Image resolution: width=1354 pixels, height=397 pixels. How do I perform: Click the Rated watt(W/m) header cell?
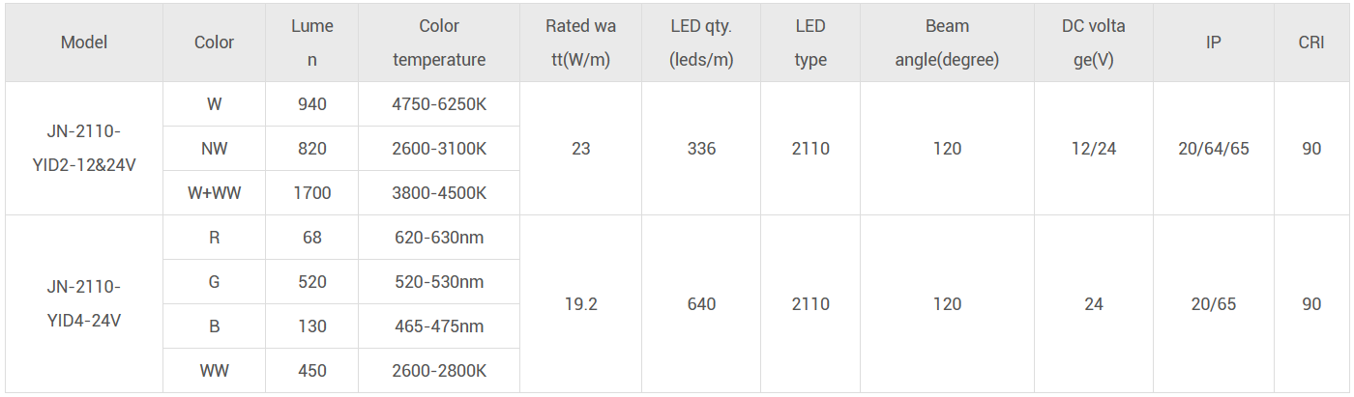pyautogui.click(x=580, y=43)
